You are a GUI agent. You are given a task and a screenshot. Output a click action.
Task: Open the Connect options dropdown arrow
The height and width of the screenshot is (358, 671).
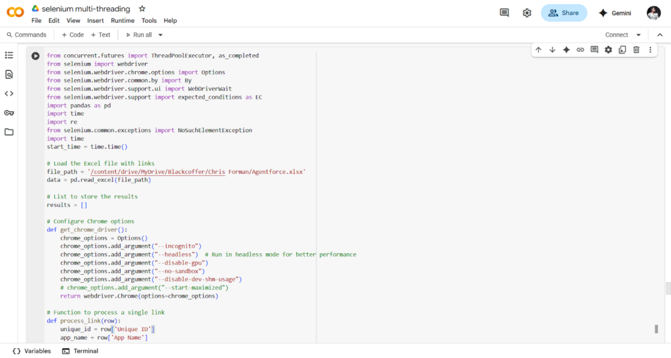[639, 35]
